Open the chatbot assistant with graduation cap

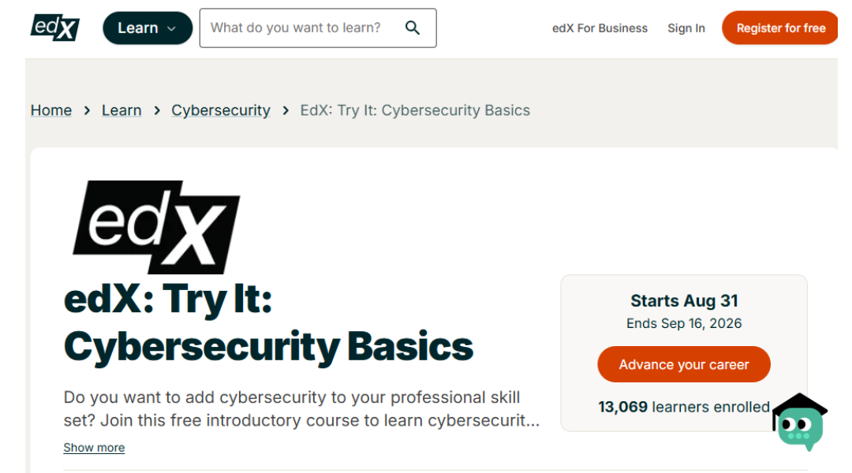[x=799, y=422]
